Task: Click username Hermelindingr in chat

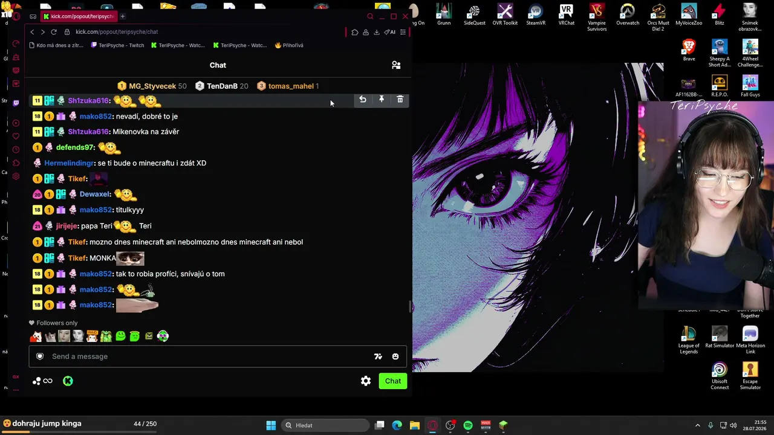Action: [x=69, y=163]
